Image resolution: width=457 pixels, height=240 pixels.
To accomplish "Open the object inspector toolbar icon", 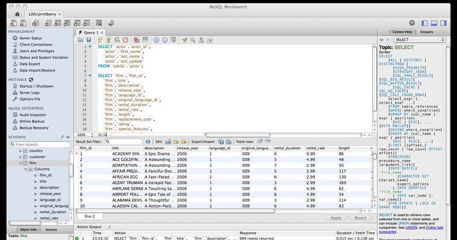I will (36, 23).
